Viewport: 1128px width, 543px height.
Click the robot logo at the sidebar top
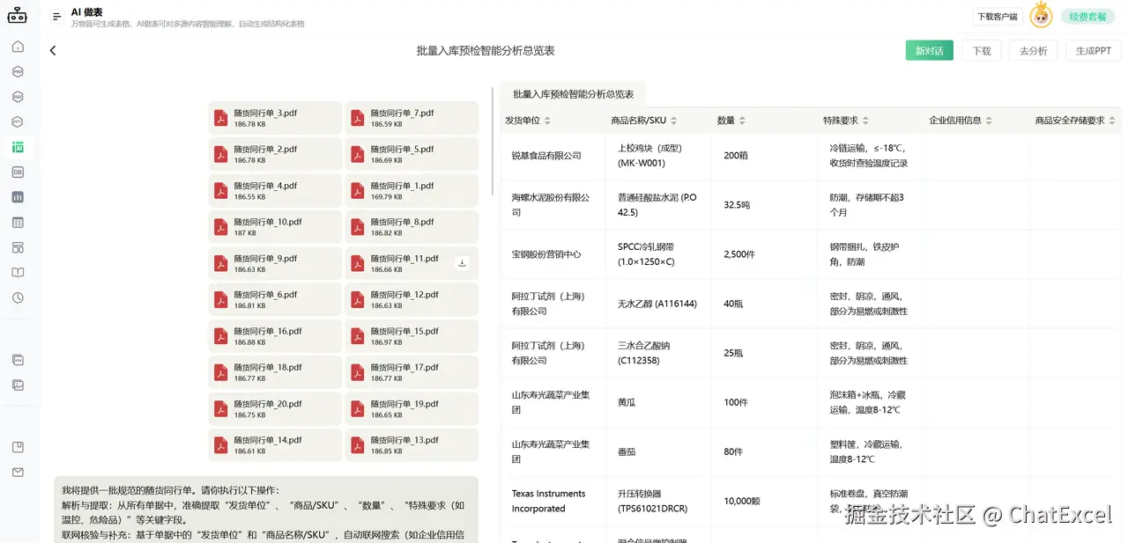click(18, 15)
